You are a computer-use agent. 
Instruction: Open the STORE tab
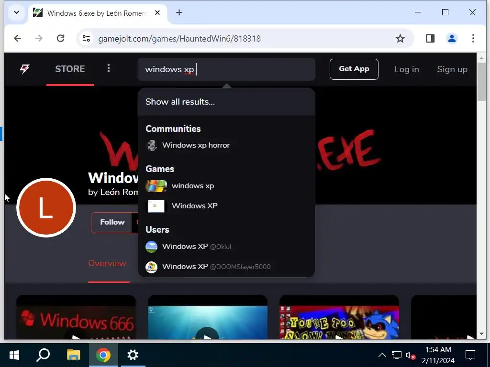click(x=70, y=69)
